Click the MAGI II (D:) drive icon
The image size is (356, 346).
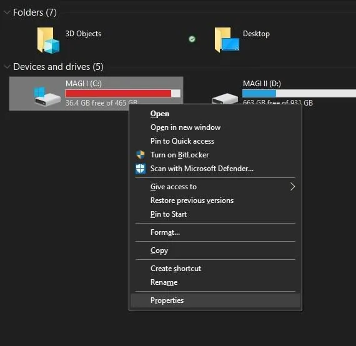tap(225, 98)
